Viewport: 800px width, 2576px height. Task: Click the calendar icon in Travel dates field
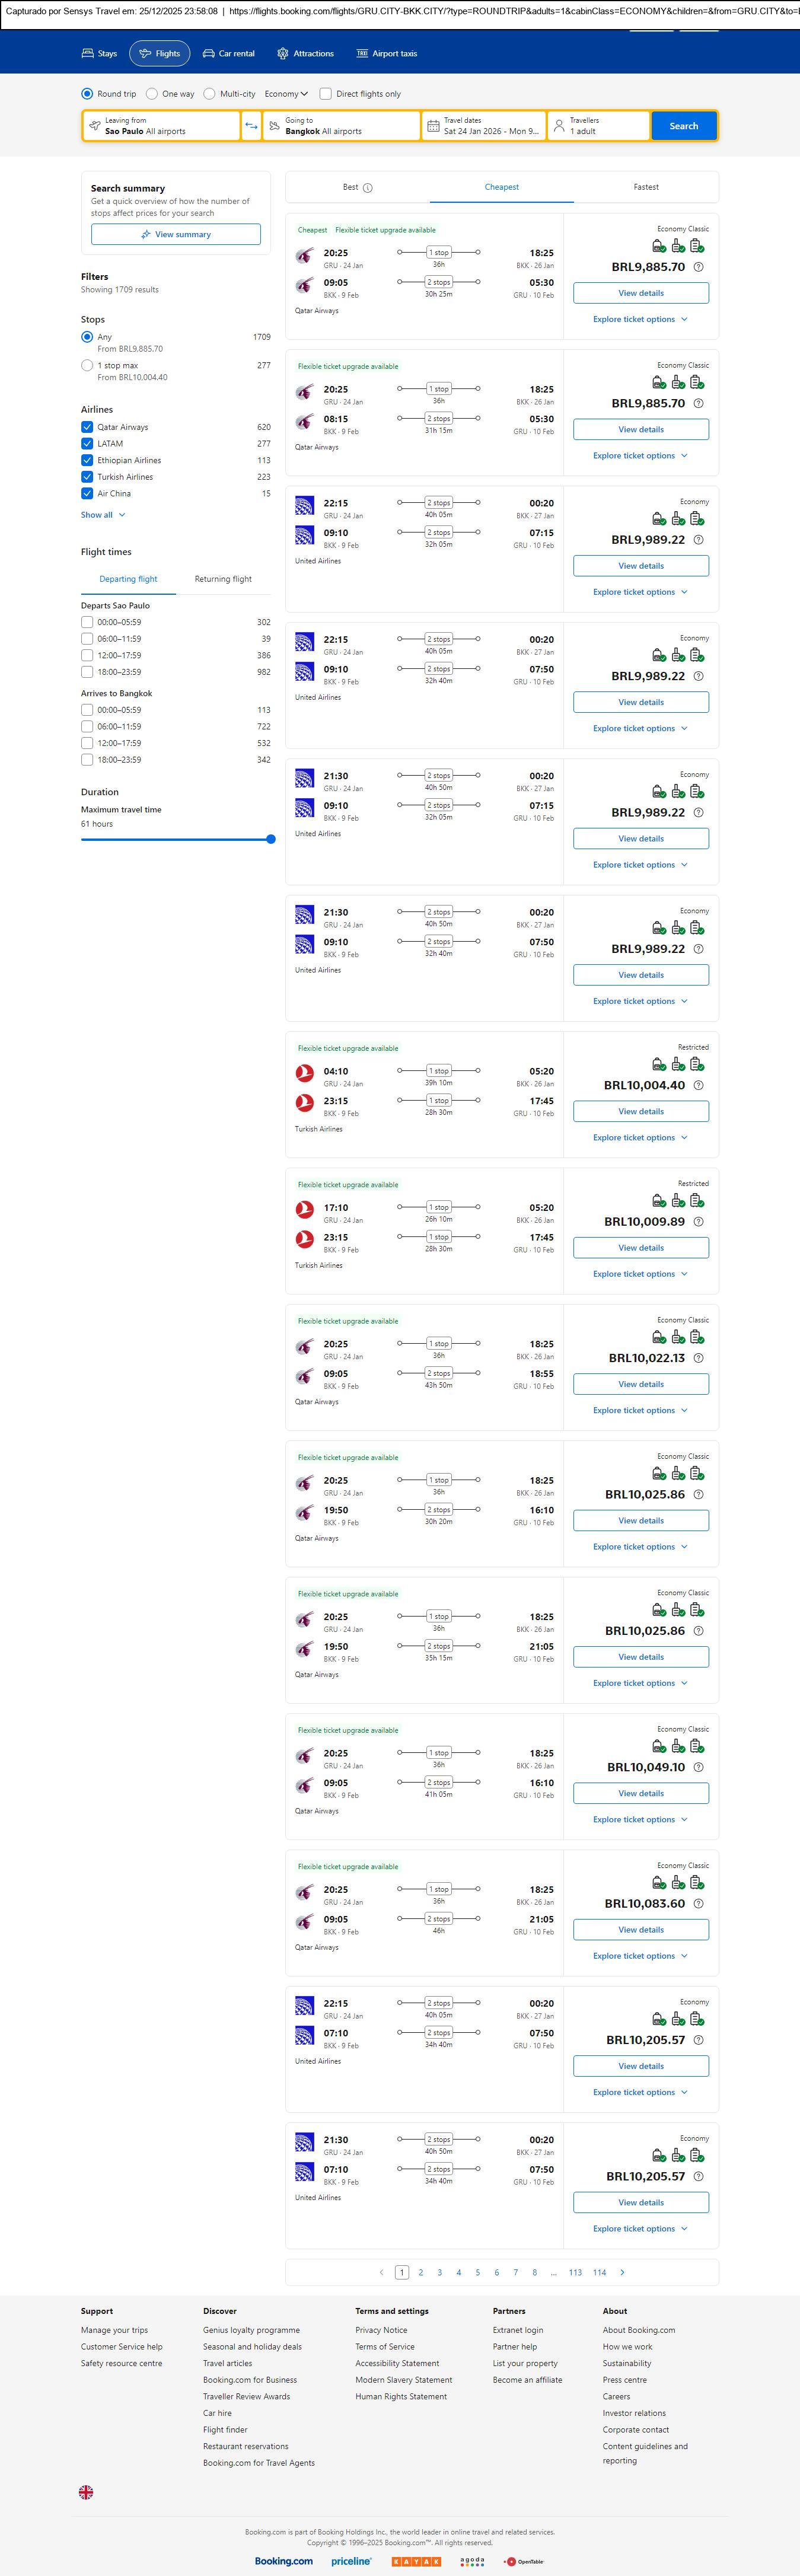coord(433,126)
